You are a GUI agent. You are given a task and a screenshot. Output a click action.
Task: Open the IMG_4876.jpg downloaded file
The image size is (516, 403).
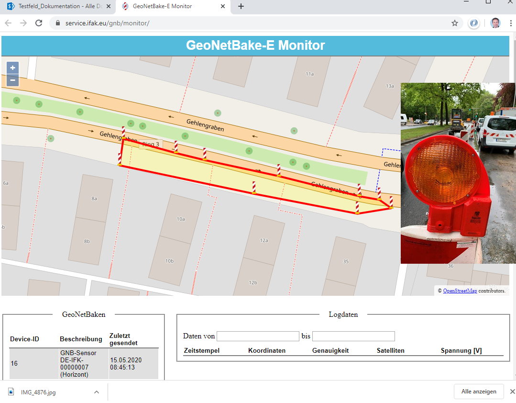38,392
